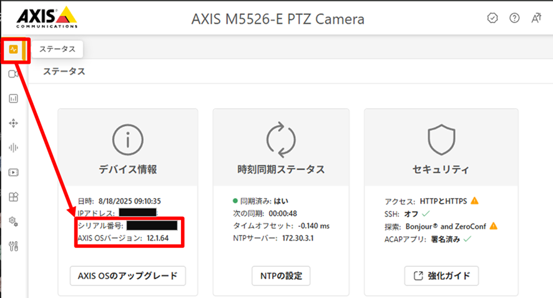Viewport: 553px width, 298px height.
Task: Open the Recordings play sidebar icon
Action: tap(13, 172)
